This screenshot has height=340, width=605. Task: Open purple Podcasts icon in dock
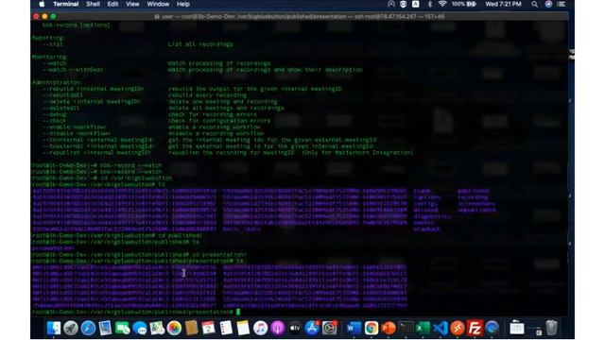[x=277, y=328]
